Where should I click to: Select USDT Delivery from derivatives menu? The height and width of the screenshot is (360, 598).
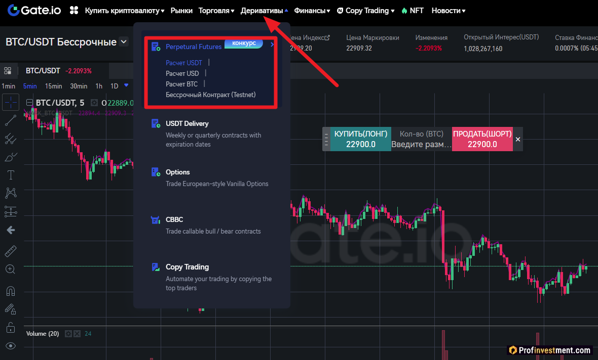click(x=187, y=124)
